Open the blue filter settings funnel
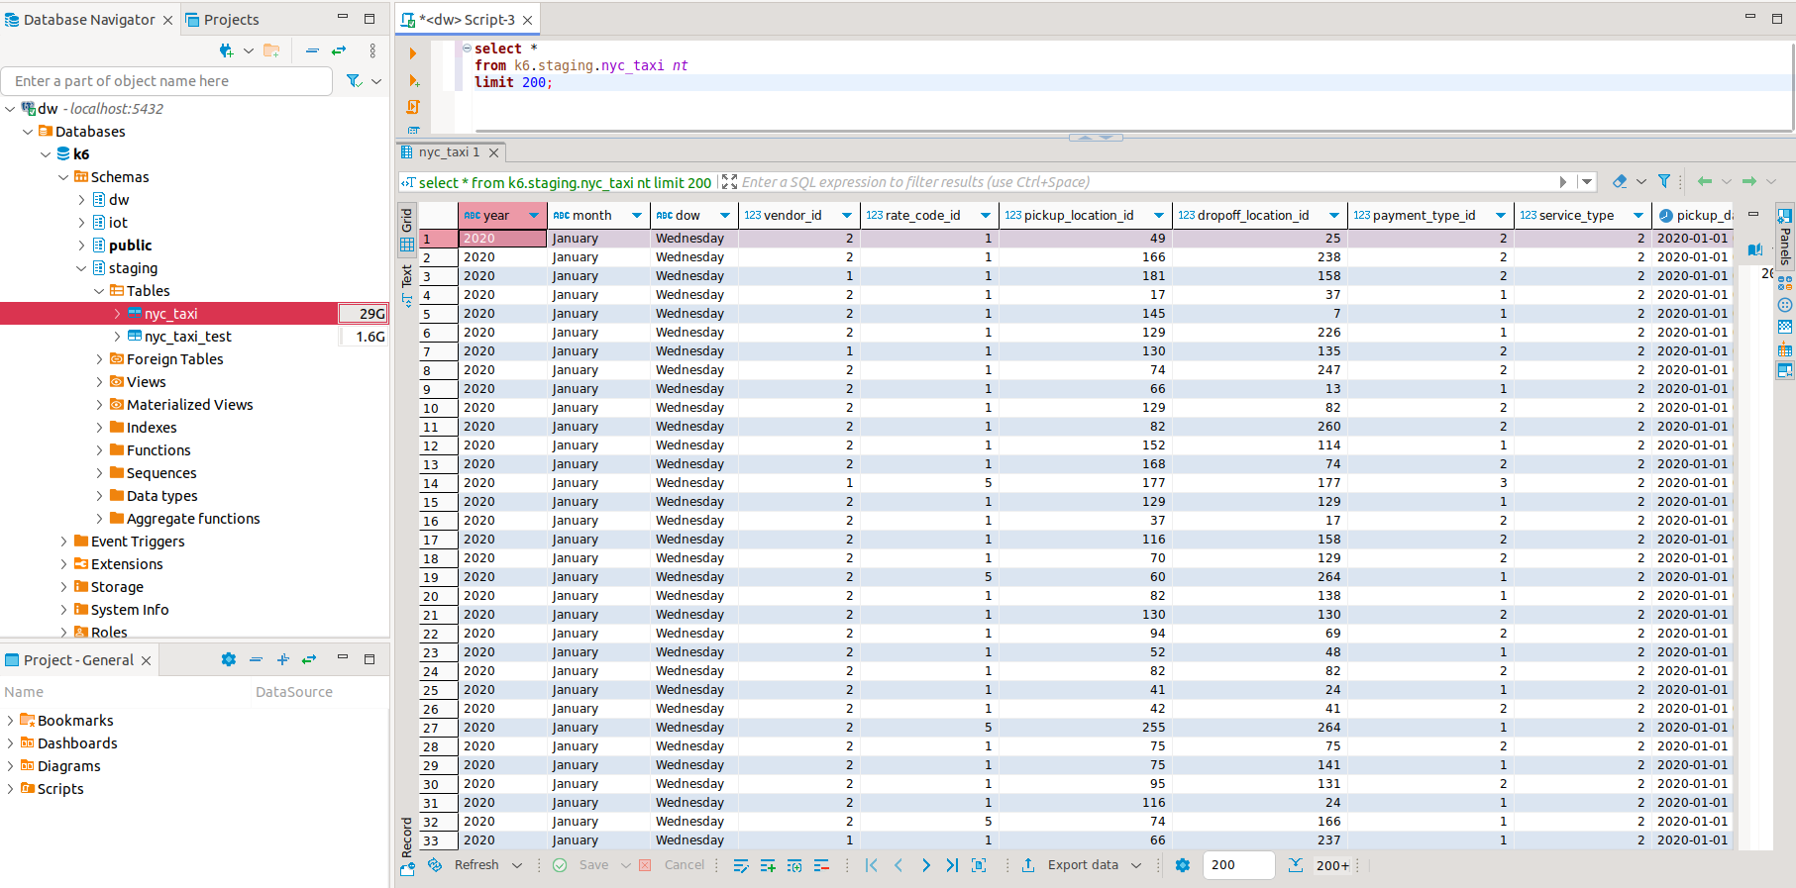 pos(1664,181)
